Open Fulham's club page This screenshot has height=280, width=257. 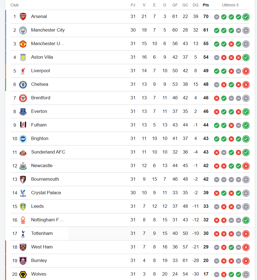coord(39,125)
